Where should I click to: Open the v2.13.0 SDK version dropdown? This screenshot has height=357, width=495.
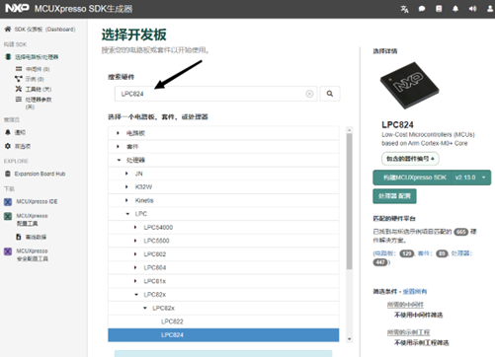tap(471, 178)
